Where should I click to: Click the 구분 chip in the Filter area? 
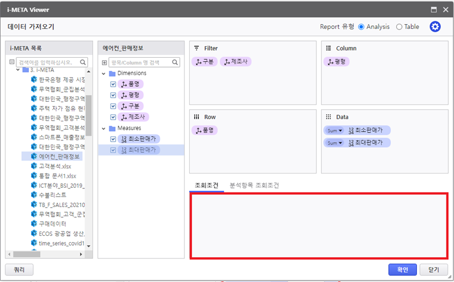(205, 62)
